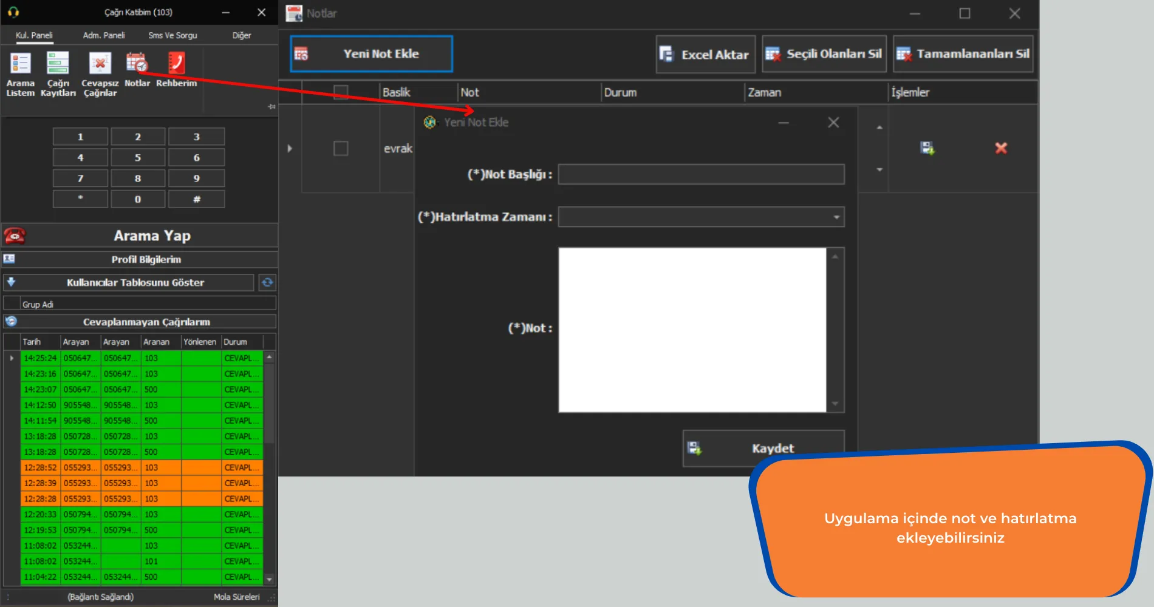Click the Not Başlığı input field
The height and width of the screenshot is (607, 1154).
point(702,174)
